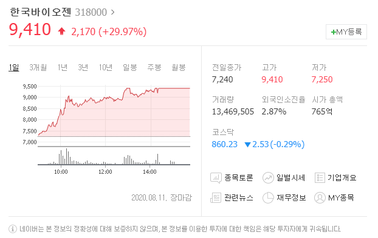
Task: Click the 코스닥 index value 860.23
Action: click(224, 144)
